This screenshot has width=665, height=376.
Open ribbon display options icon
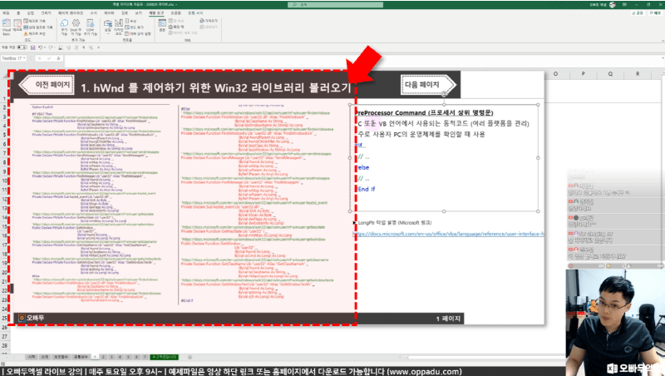(625, 5)
